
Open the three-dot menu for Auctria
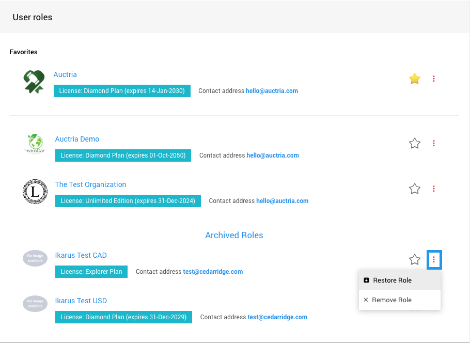[x=434, y=79]
